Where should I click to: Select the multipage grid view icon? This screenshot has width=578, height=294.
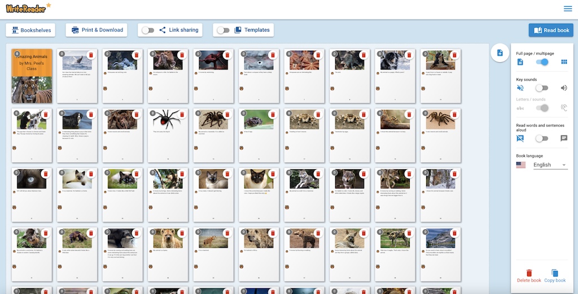pyautogui.click(x=564, y=62)
